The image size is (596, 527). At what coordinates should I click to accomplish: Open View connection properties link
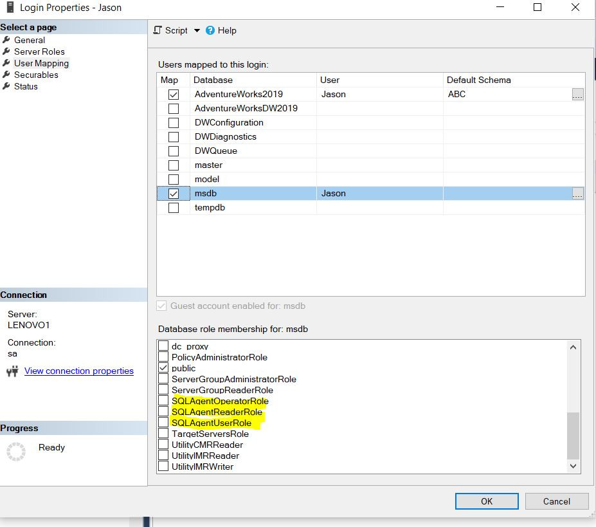tap(79, 371)
